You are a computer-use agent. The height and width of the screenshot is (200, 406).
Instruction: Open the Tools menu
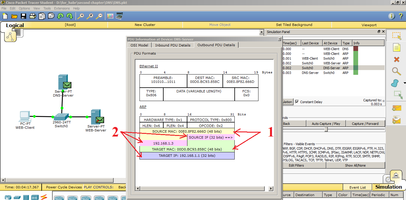[x=47, y=8]
